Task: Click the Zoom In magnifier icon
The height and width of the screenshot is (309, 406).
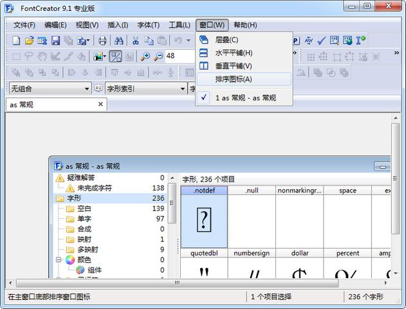Action: pyautogui.click(x=145, y=56)
